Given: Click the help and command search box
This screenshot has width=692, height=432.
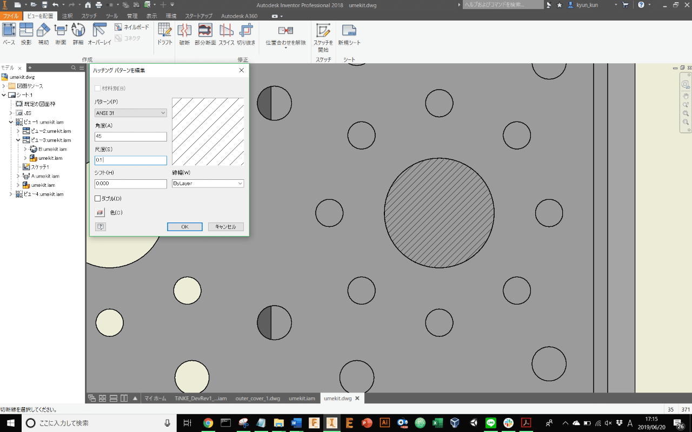Looking at the screenshot, I should tap(503, 5).
